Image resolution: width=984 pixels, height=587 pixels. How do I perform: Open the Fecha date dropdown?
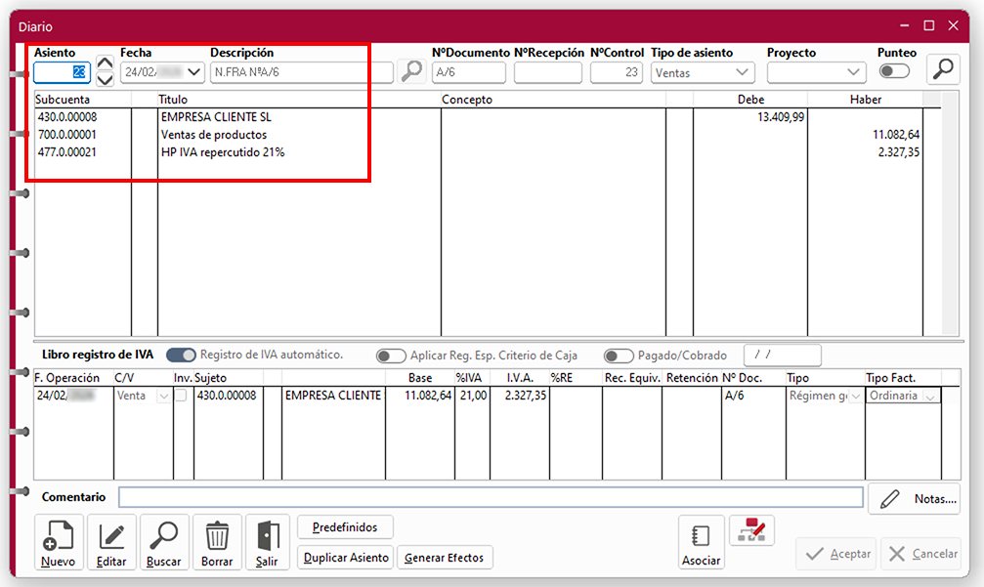coord(193,72)
